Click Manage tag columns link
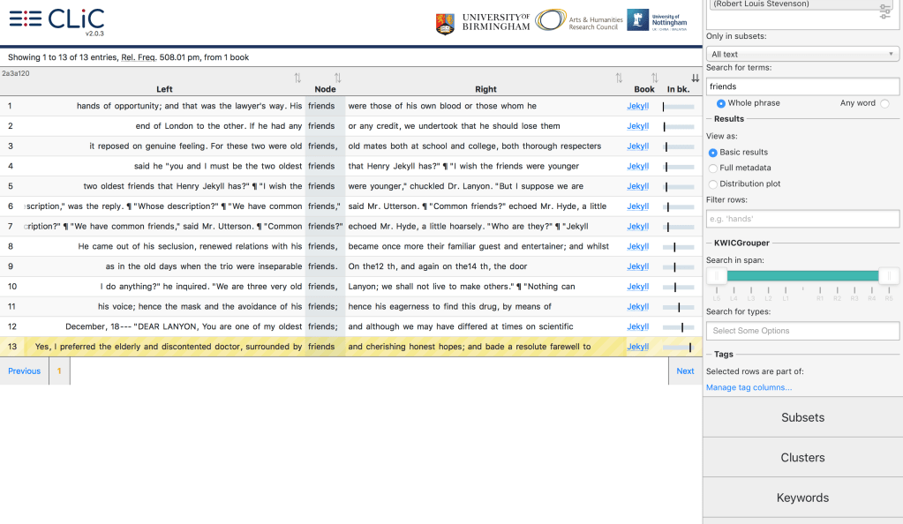 click(749, 387)
